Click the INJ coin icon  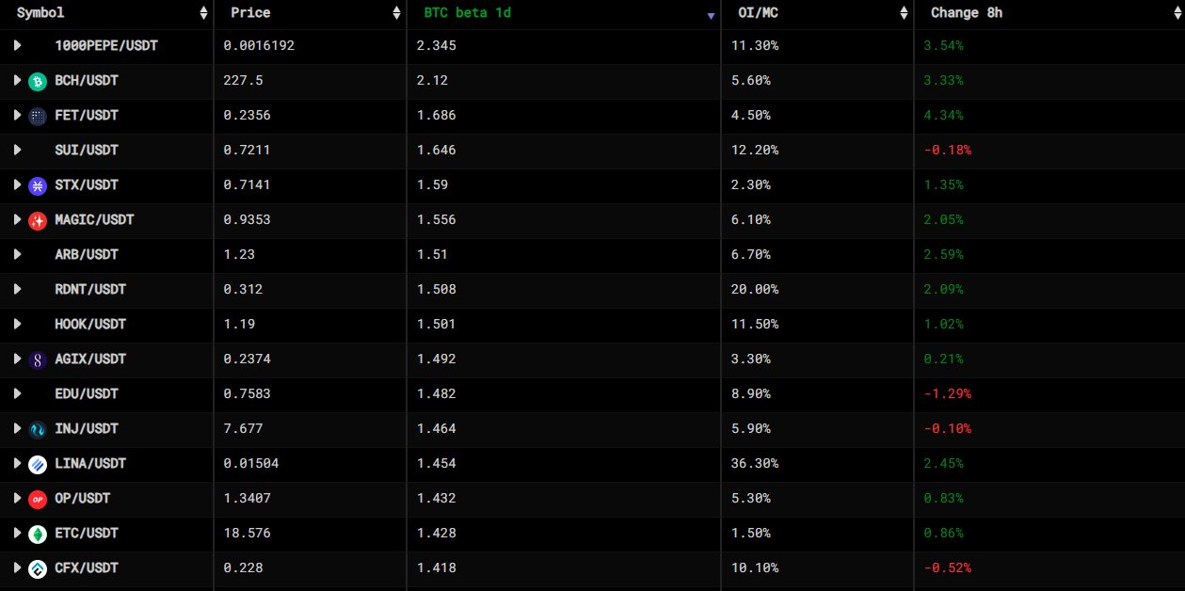(x=38, y=429)
